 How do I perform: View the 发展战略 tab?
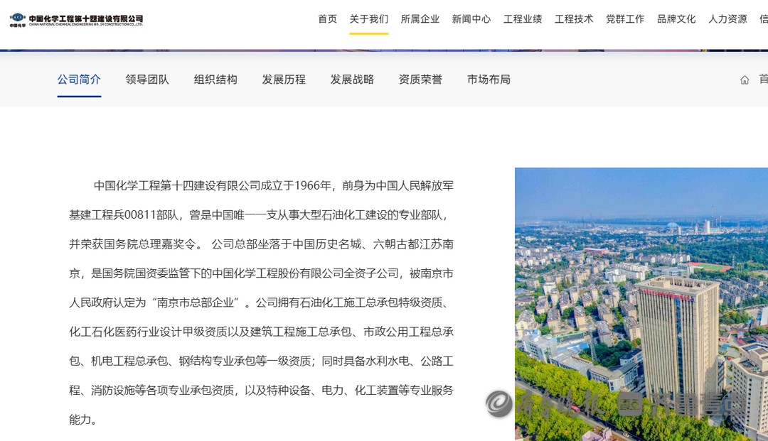[x=352, y=80]
